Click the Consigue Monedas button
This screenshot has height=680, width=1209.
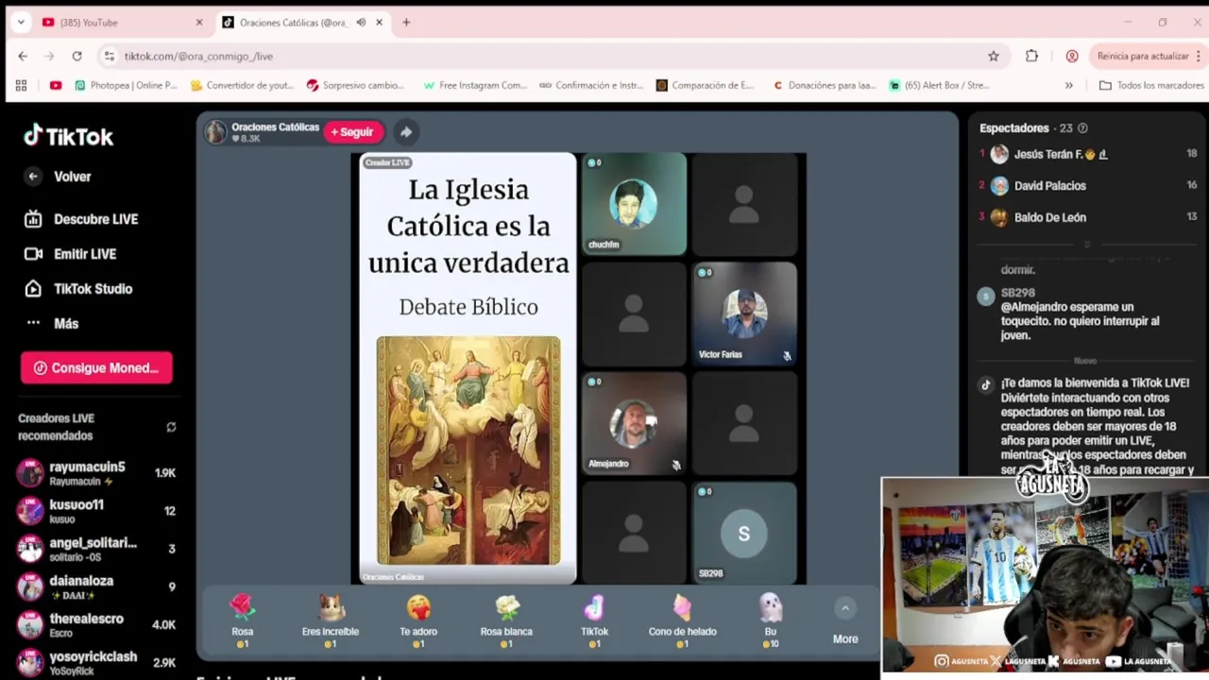(x=96, y=368)
